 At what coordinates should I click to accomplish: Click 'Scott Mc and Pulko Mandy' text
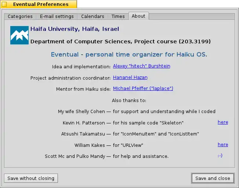point(75,156)
